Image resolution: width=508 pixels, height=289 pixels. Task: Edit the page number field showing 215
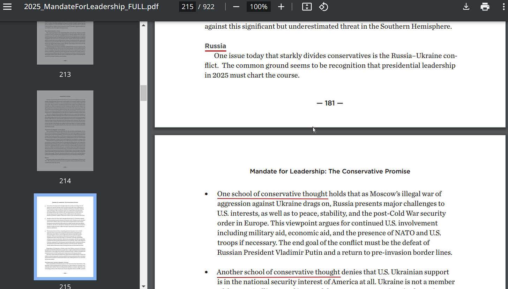pyautogui.click(x=187, y=7)
